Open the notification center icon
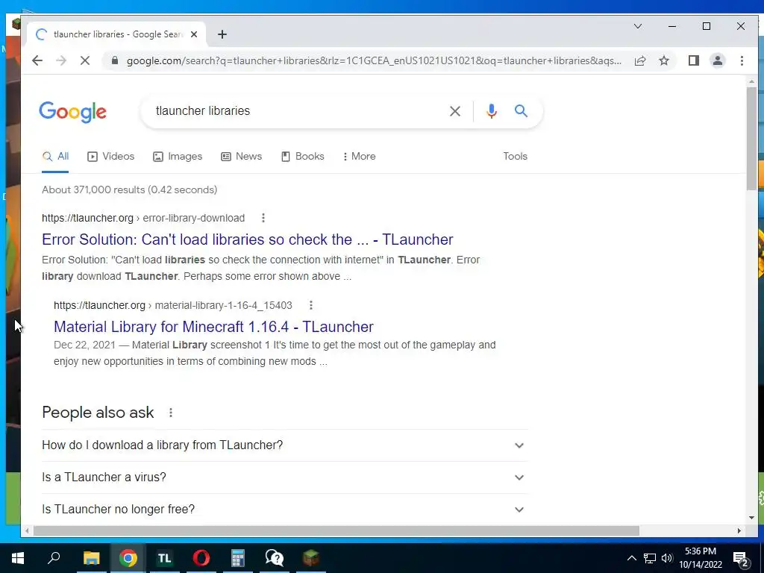The width and height of the screenshot is (764, 573). coord(741,559)
